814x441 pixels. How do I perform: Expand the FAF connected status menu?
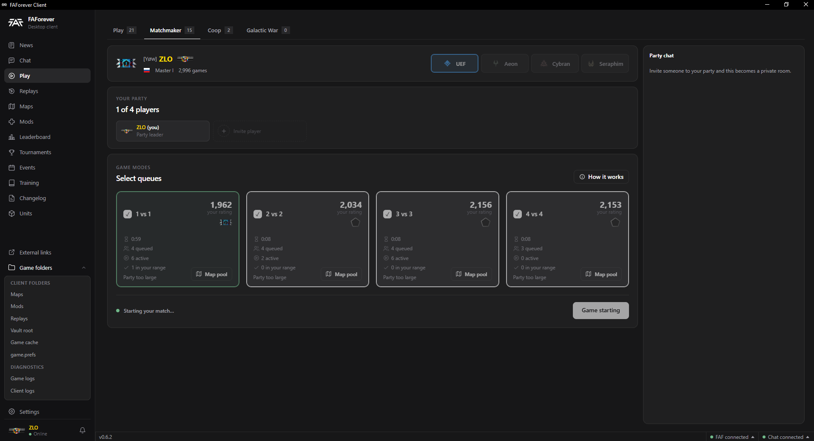click(x=732, y=437)
